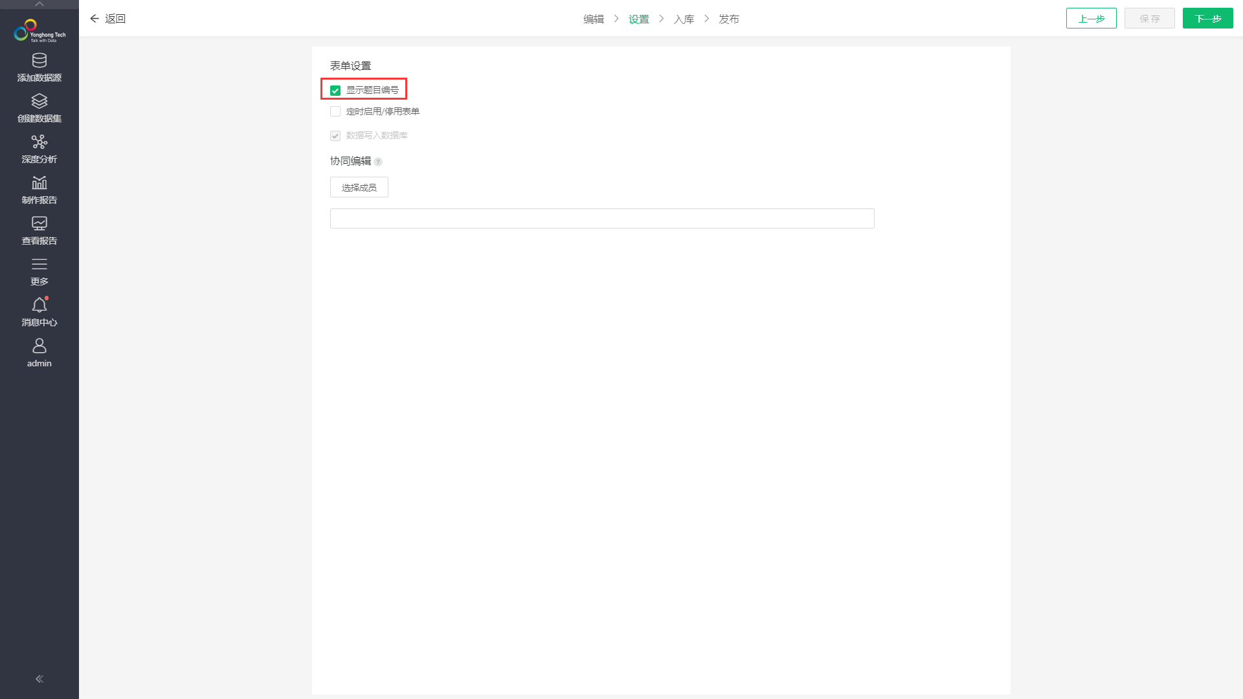Screen dimensions: 1243x699
Task: Select the 设置 step
Action: (639, 19)
